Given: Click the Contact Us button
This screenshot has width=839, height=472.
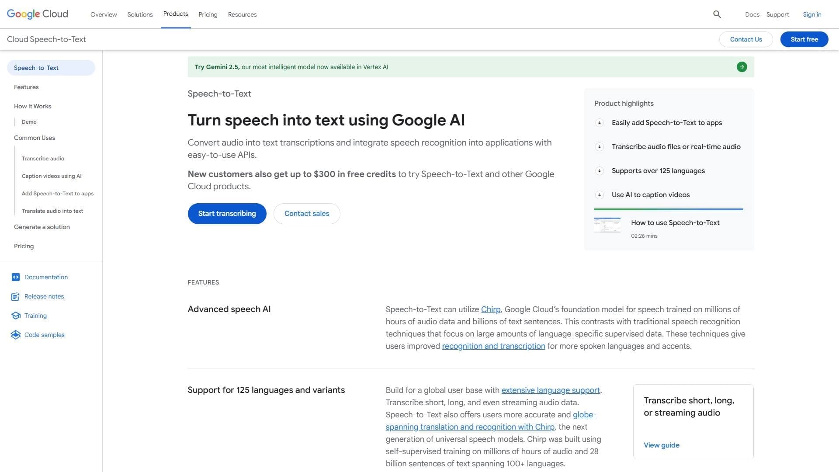Looking at the screenshot, I should pyautogui.click(x=746, y=39).
